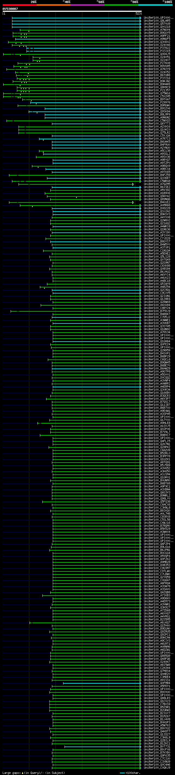Screen dimensions: 175x775
Task: Click the =100char. scale legend
Action: tap(130, 773)
